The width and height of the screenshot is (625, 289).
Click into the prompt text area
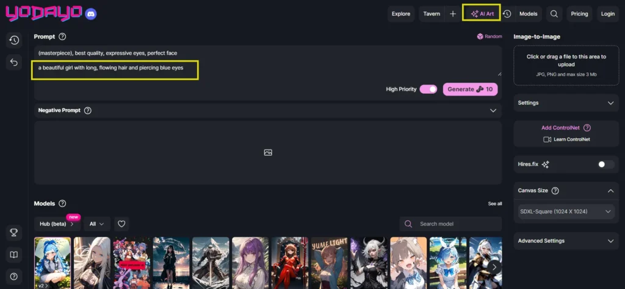268,60
